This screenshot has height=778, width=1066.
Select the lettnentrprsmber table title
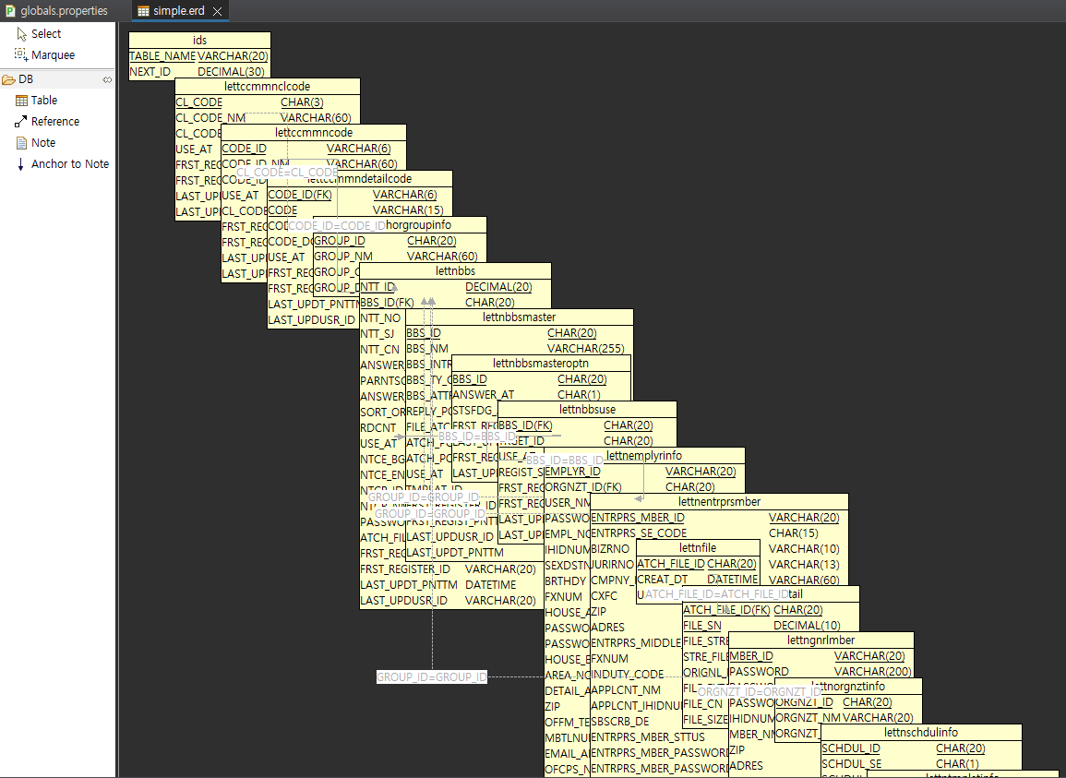pyautogui.click(x=719, y=503)
